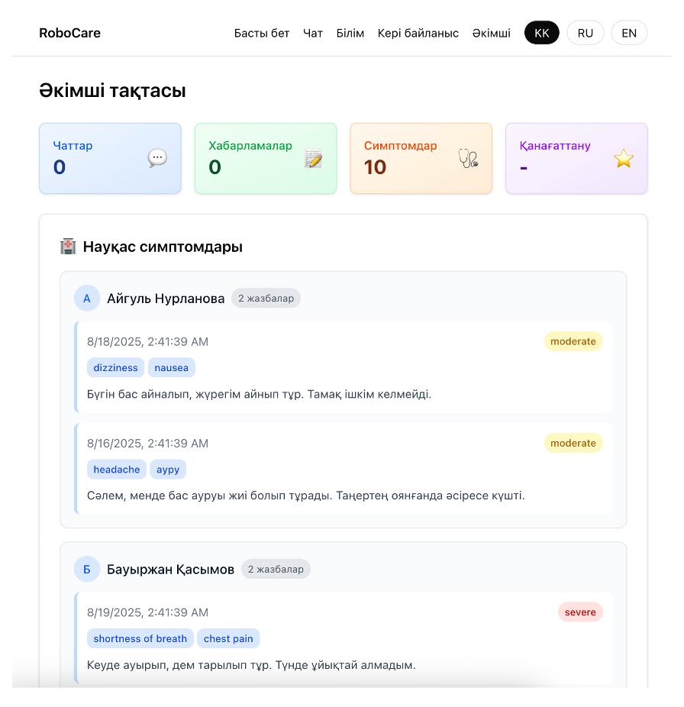Click the severe severity badge

point(580,612)
